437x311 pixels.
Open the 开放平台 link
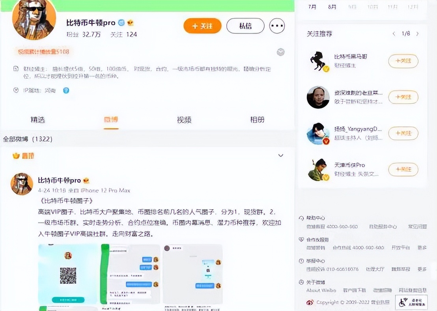point(400,247)
